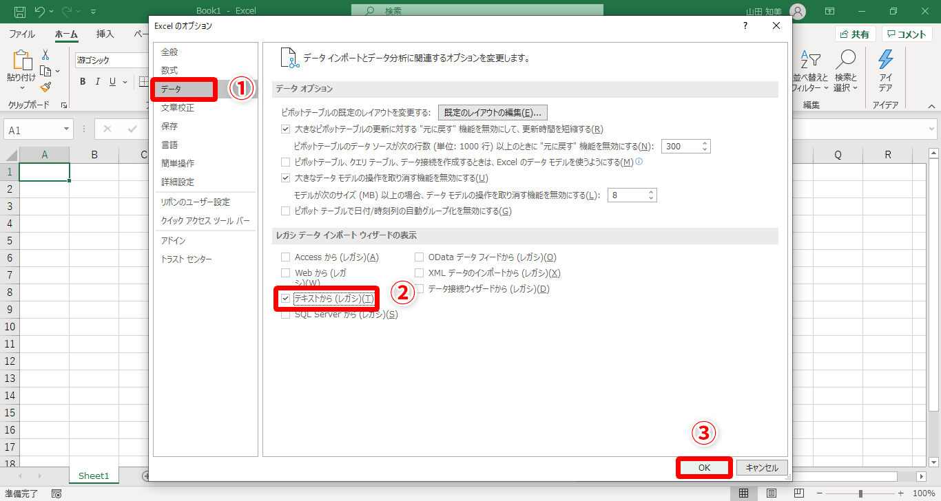Toggle the テキストから (レガシ) checkbox

pos(286,299)
